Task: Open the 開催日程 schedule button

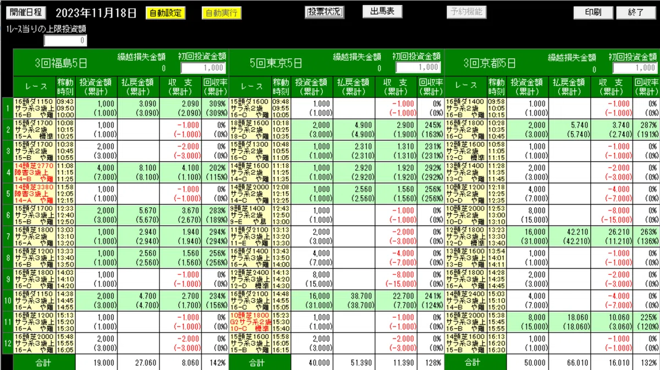Action: pos(26,13)
